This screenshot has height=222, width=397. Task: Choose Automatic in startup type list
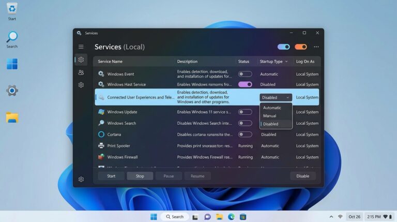(276, 108)
